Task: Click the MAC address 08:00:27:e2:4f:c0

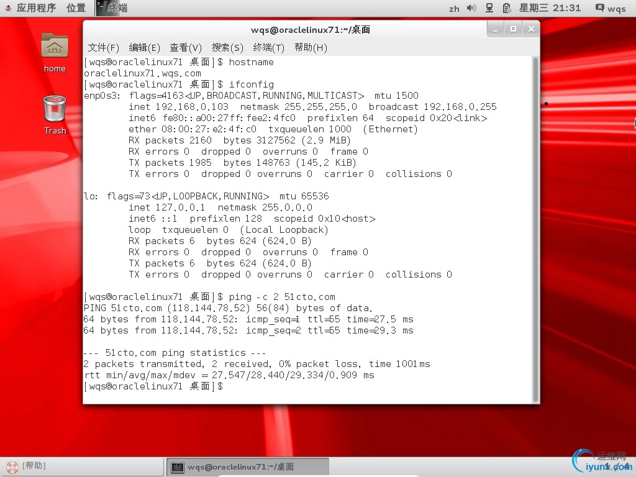Action: (x=209, y=129)
